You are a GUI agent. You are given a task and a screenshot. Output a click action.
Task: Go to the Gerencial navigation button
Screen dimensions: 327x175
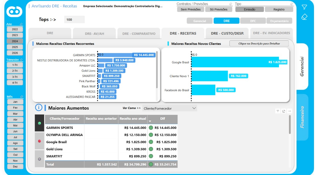coord(200,21)
